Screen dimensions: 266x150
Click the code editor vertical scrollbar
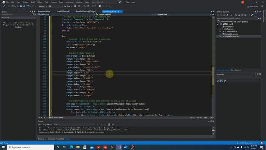point(213,66)
